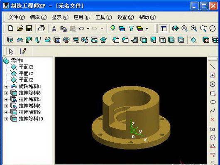The image size is (220, 165).
Task: Click the zoom window magnifier icon
Action: point(184,29)
